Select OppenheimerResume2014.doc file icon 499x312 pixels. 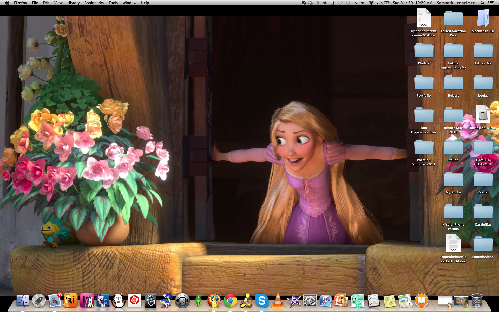pyautogui.click(x=424, y=18)
